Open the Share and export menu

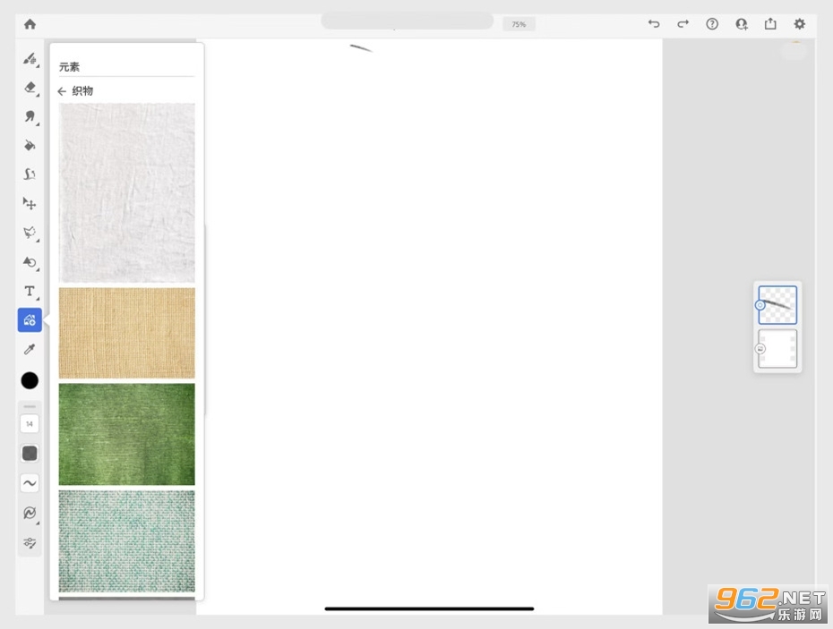point(770,24)
